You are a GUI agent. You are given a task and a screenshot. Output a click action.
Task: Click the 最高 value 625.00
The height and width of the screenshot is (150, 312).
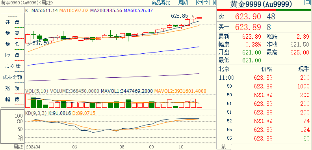pos(300,52)
